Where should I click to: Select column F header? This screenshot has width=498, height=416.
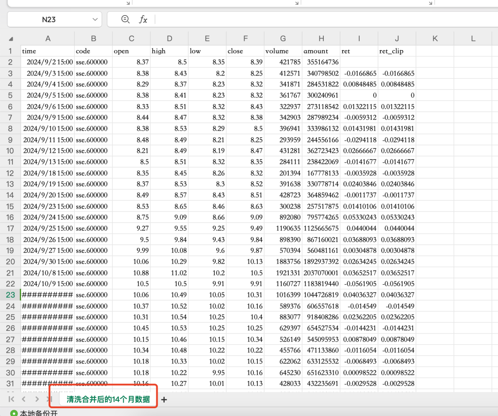(x=245, y=39)
